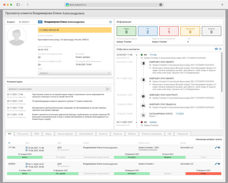Click the eye view icon for record 634005
The image size is (228, 183).
point(219,164)
